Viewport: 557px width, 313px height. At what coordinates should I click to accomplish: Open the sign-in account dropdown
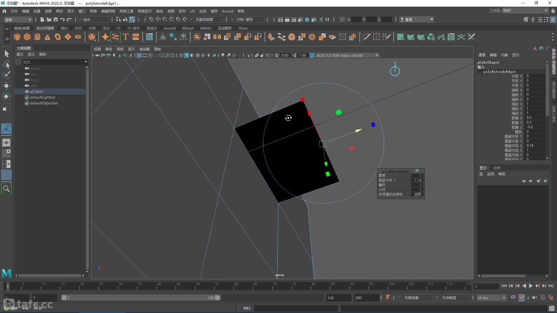click(x=417, y=19)
